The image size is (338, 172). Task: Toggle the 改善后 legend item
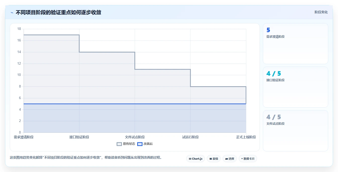pos(145,144)
